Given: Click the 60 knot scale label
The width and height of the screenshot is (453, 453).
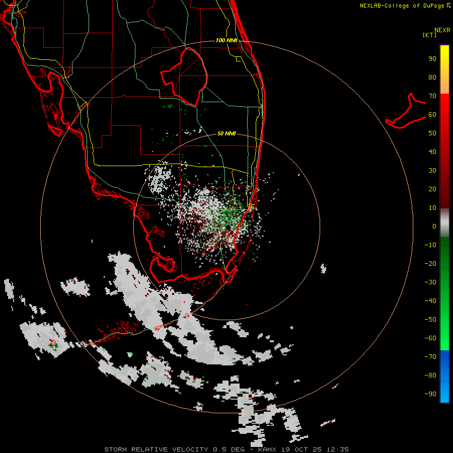Looking at the screenshot, I should 432,115.
